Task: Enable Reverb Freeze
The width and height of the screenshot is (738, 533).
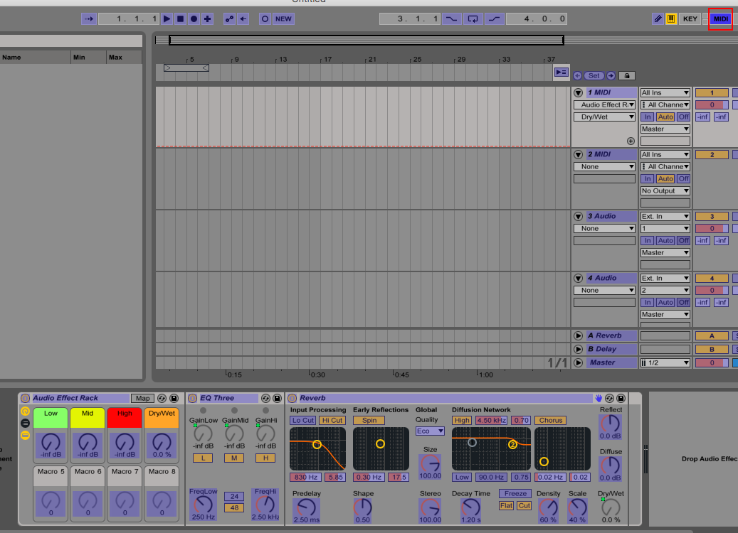Action: click(515, 493)
